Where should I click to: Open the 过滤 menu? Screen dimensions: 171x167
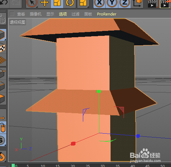point(75,14)
